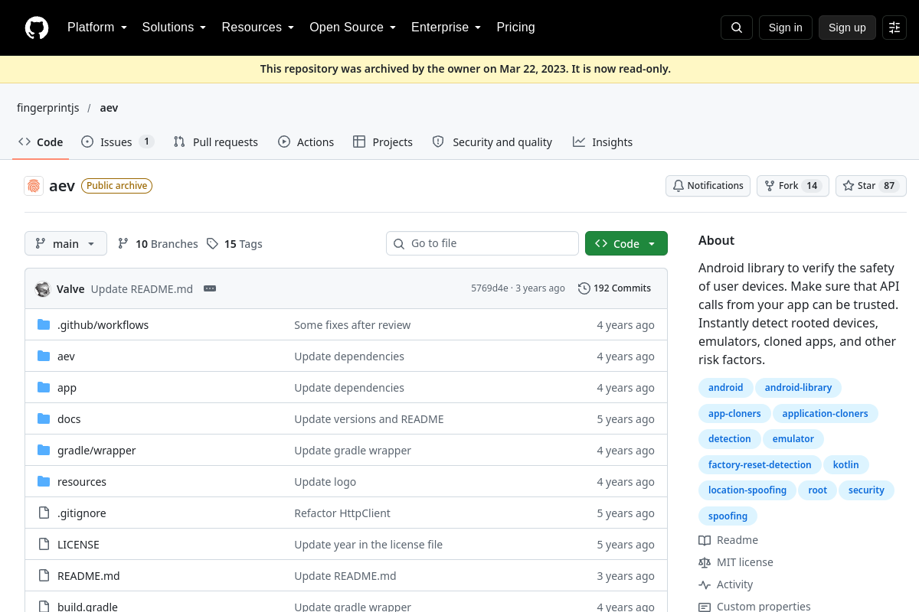Click the pulse icon beside Activity
This screenshot has height=612, width=919.
[705, 584]
